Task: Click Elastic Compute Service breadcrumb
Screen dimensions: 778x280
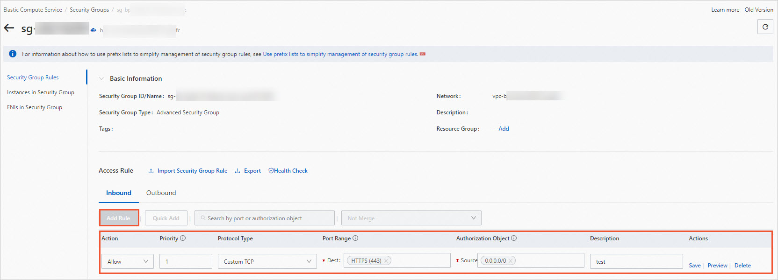Action: point(33,10)
